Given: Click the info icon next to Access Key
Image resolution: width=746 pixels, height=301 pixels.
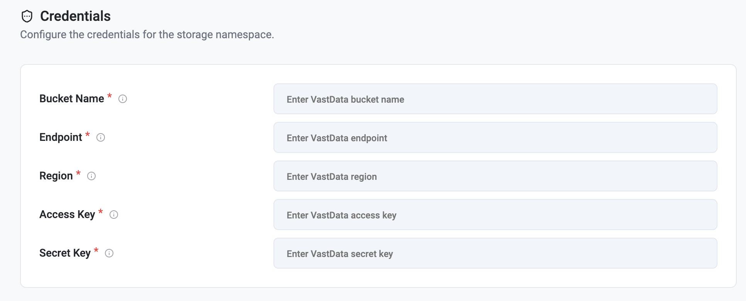Looking at the screenshot, I should pos(114,215).
